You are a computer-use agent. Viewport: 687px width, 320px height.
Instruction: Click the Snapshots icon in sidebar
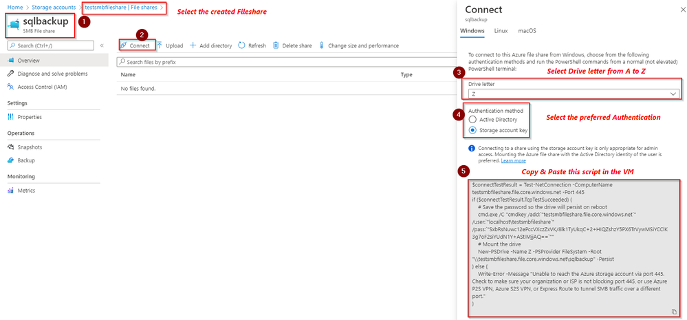11,147
